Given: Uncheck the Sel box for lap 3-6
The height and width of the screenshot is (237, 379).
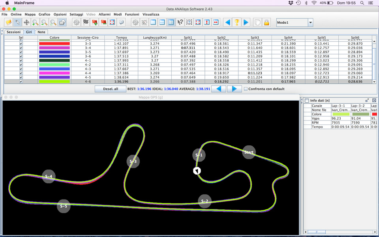Looking at the screenshot, I should (x=21, y=56).
